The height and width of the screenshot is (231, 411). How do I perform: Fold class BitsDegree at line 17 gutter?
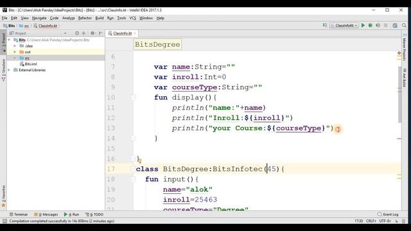click(133, 169)
